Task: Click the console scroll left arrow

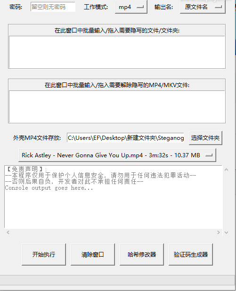Action: coord(8,232)
